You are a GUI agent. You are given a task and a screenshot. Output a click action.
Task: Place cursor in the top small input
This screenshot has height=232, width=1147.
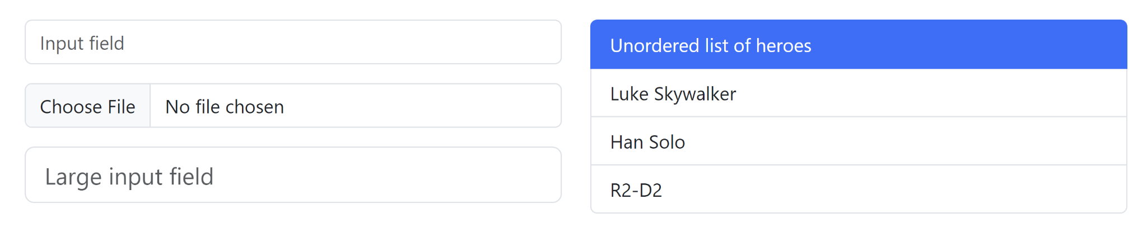coord(293,42)
